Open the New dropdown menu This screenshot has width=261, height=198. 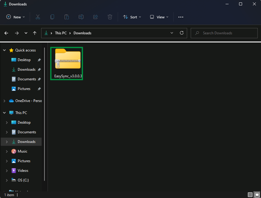click(x=16, y=17)
